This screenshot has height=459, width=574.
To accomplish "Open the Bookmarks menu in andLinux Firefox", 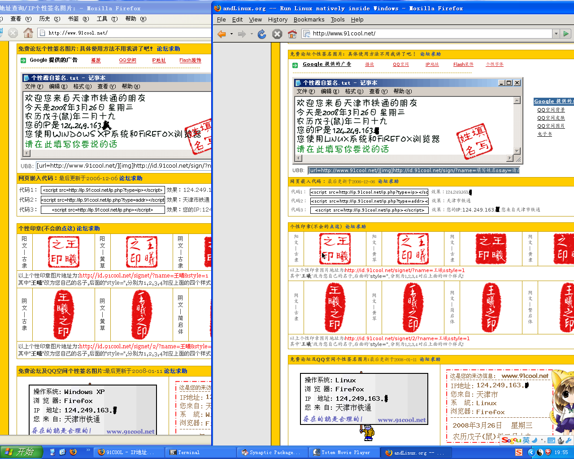I will point(309,20).
